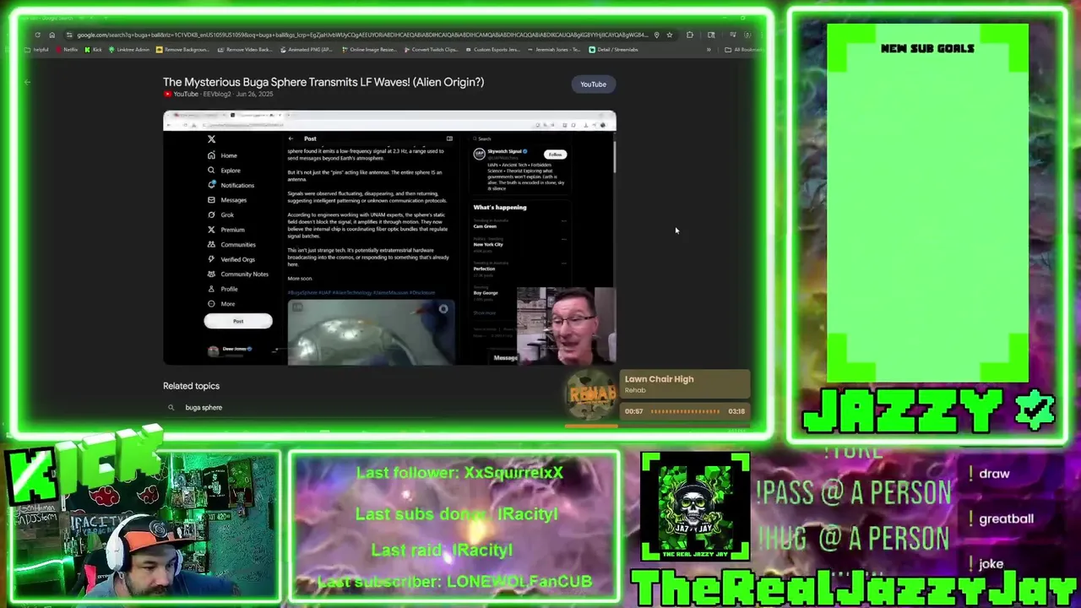
Task: Open the Netflix bookmark
Action: click(67, 50)
